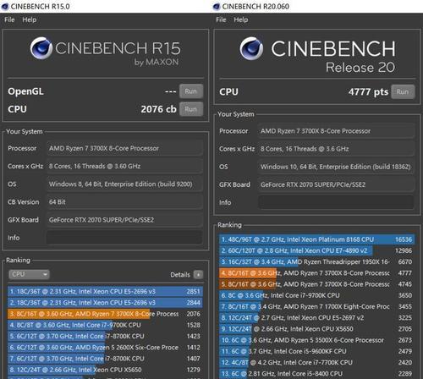Click the 4777 pts CPU score in R20
The width and height of the screenshot is (423, 379).
[368, 91]
